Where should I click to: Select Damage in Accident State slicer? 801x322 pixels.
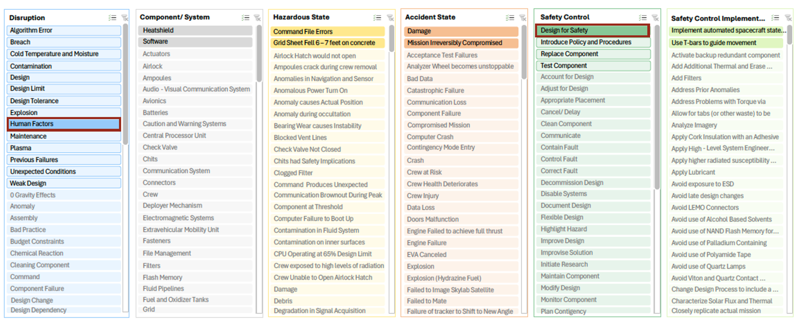pos(461,31)
